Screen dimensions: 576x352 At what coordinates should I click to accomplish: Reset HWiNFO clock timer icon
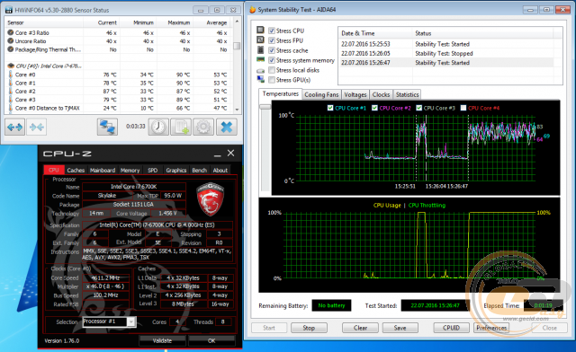(x=158, y=128)
